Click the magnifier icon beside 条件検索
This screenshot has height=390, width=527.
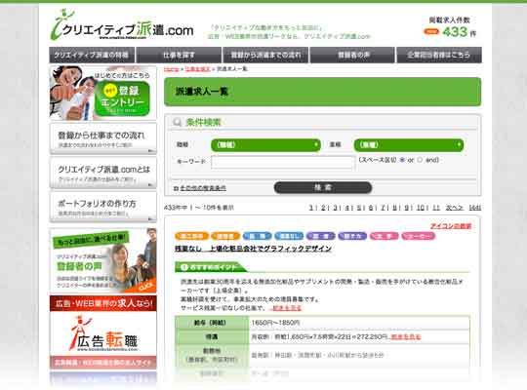(x=177, y=122)
